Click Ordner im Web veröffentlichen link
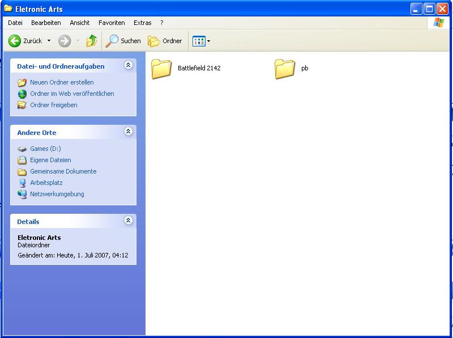The height and width of the screenshot is (338, 453). (72, 94)
